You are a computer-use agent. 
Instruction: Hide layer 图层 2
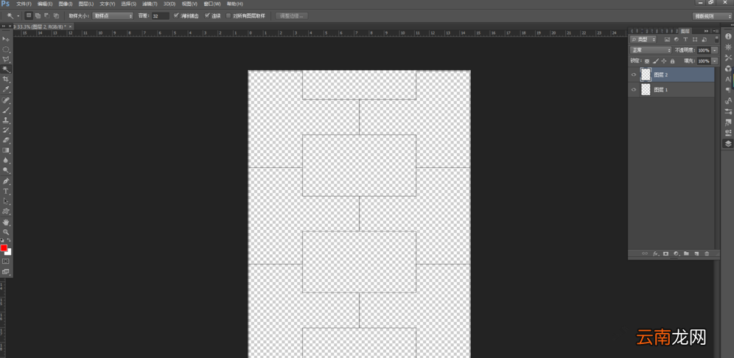pos(634,75)
